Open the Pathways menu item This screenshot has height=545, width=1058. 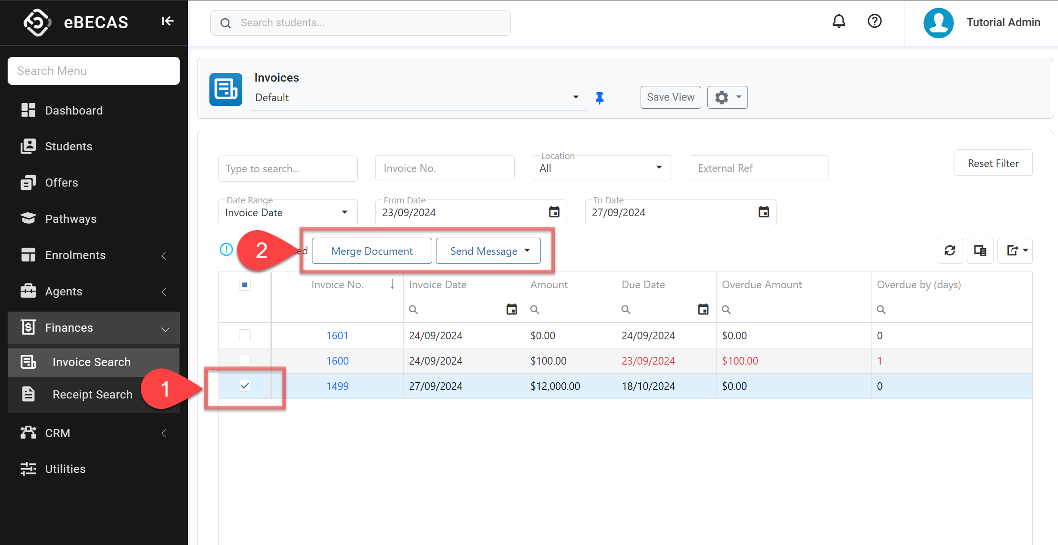pos(93,219)
